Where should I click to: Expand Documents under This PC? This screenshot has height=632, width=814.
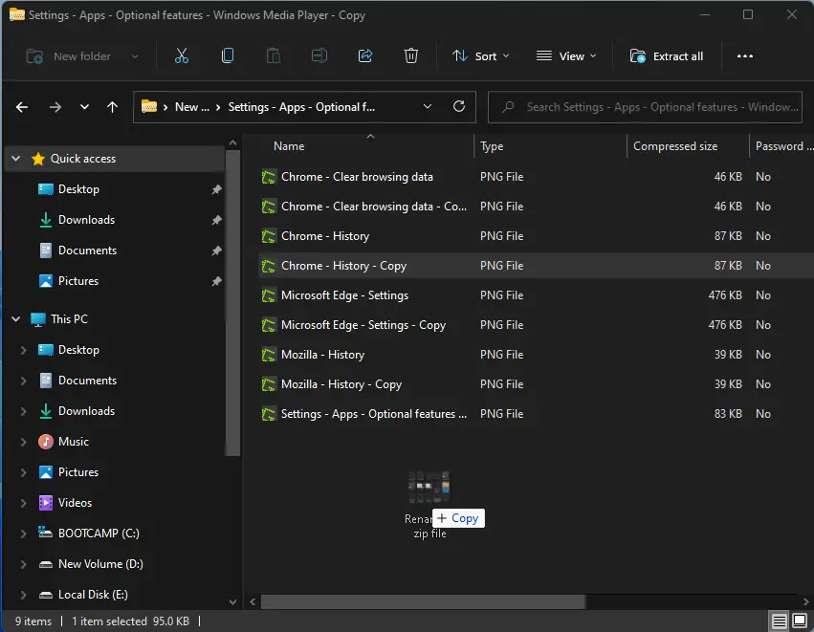23,381
